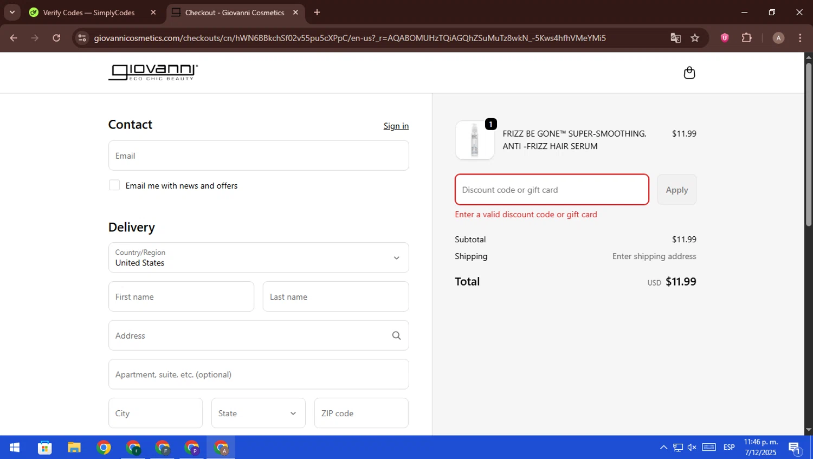This screenshot has height=459, width=813.
Task: Click the muted volume tray icon
Action: pyautogui.click(x=692, y=448)
